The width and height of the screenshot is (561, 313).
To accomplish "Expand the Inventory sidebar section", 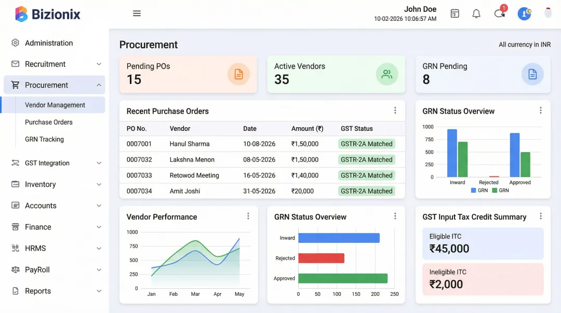I will (99, 184).
